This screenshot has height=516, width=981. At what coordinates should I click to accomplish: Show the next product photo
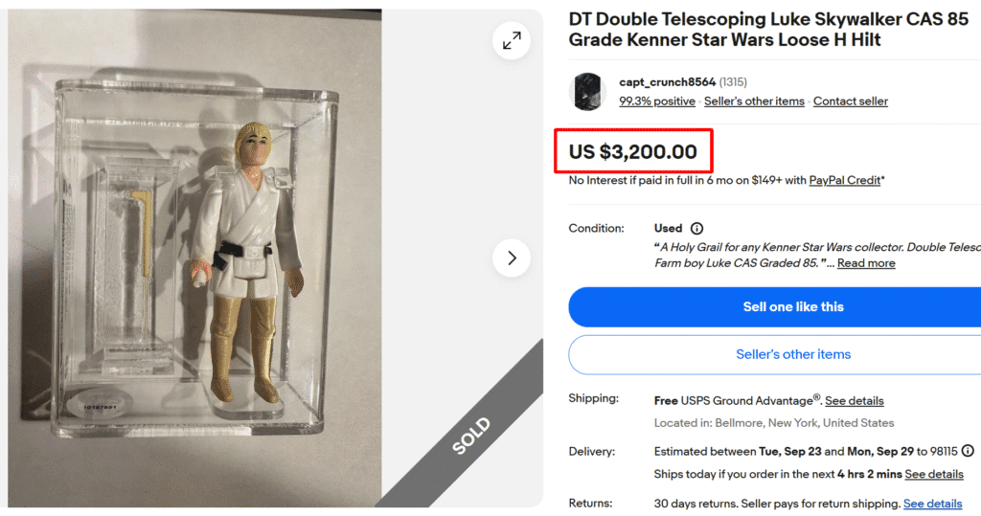tap(512, 258)
